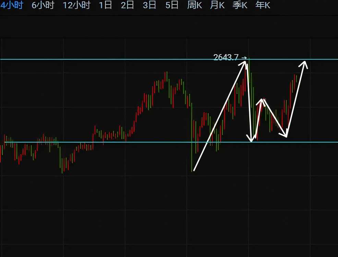Select the 4小时 timeframe tab

click(11, 5)
